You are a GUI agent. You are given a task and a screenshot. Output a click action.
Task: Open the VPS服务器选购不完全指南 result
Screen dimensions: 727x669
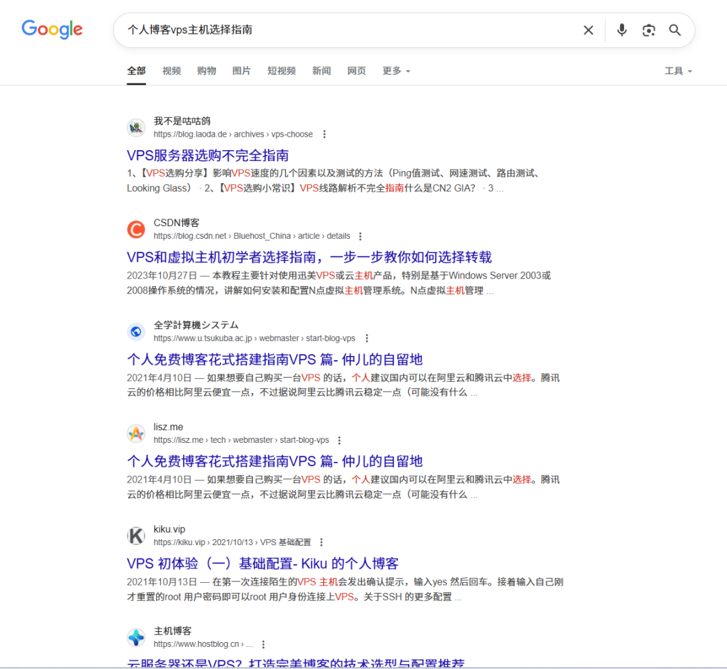point(208,155)
